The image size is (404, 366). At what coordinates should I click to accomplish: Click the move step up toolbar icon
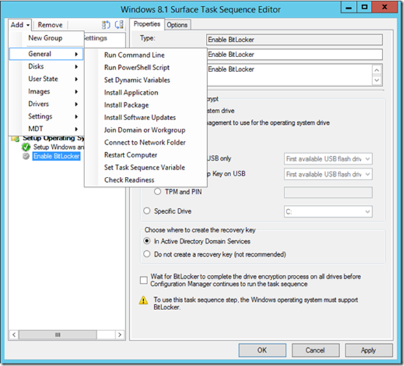[106, 25]
